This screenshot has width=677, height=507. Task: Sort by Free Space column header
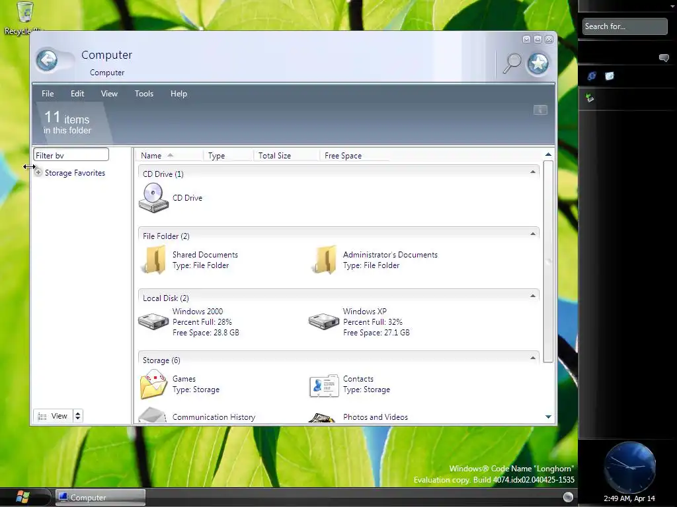pyautogui.click(x=354, y=156)
